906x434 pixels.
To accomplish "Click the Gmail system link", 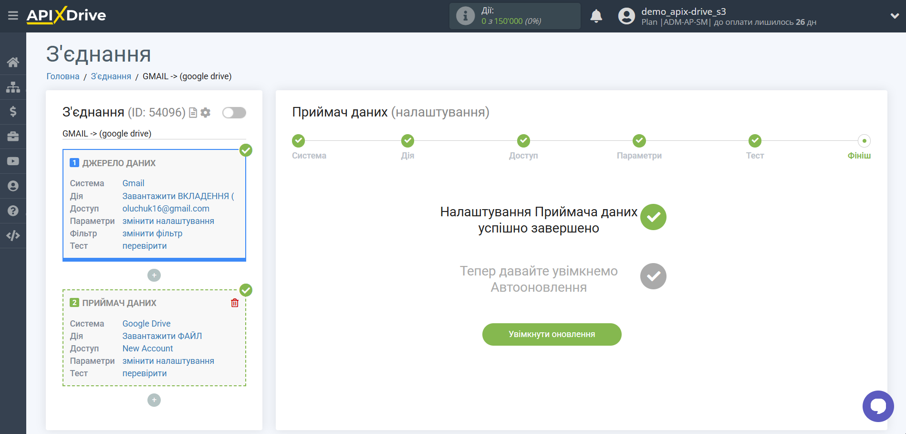I will (x=133, y=183).
